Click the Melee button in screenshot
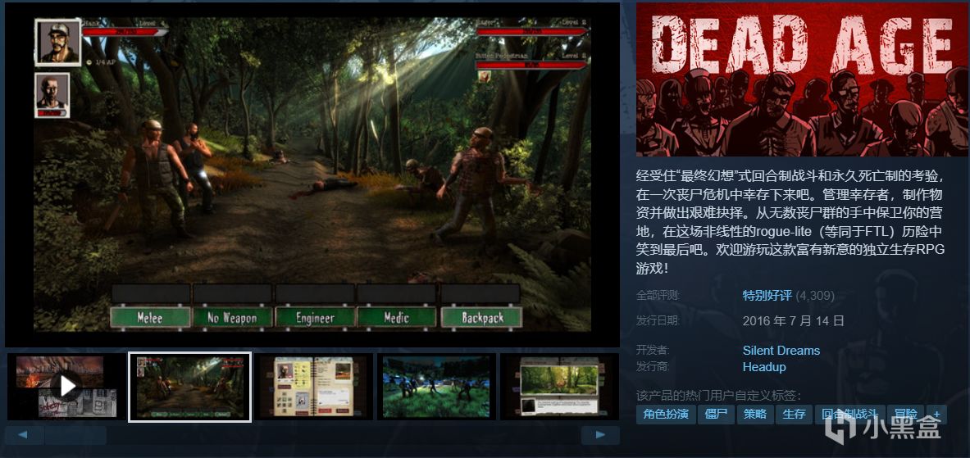The height and width of the screenshot is (458, 970). click(150, 318)
